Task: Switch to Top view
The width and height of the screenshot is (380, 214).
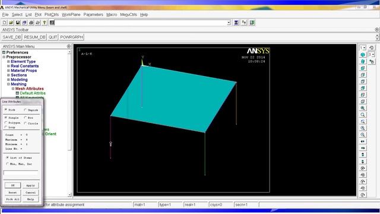Action: coord(363,81)
